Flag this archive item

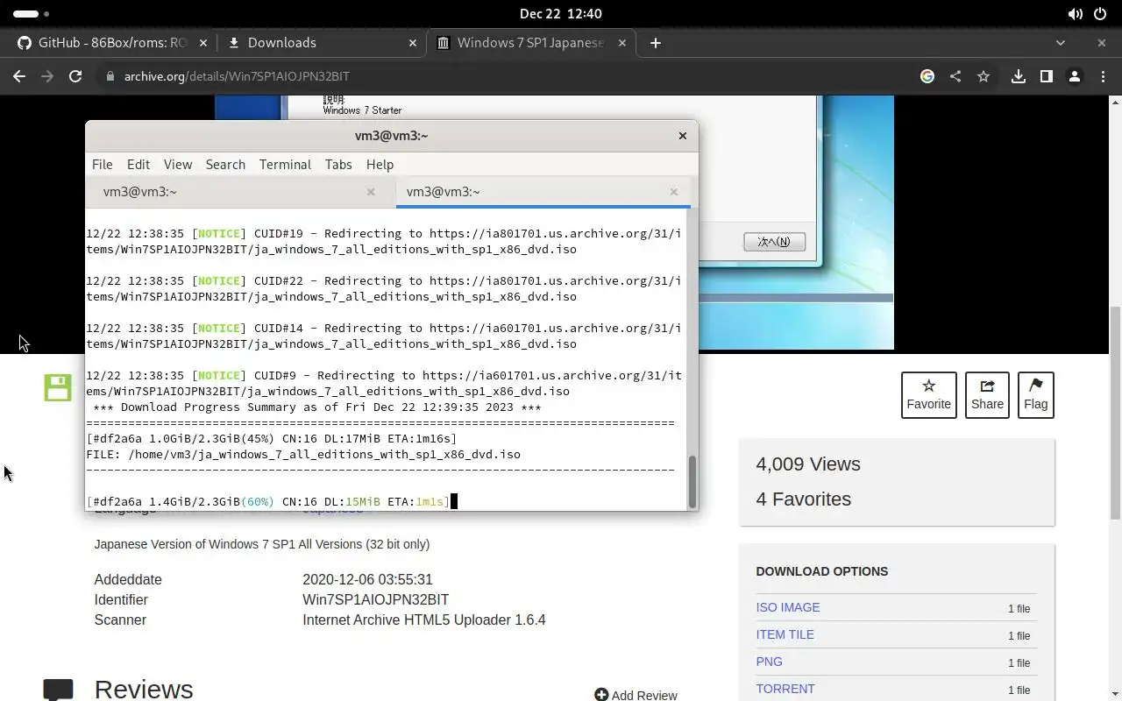pos(1036,394)
